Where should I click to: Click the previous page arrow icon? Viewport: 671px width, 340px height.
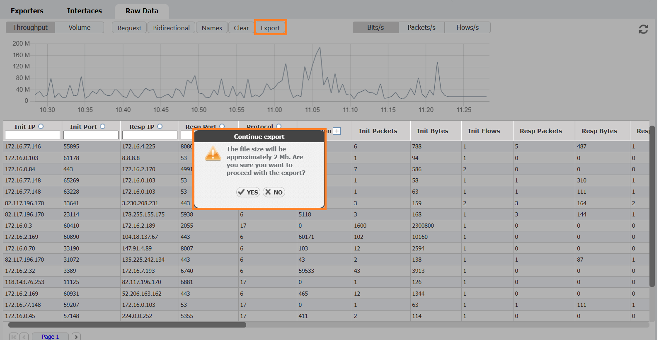click(x=24, y=337)
